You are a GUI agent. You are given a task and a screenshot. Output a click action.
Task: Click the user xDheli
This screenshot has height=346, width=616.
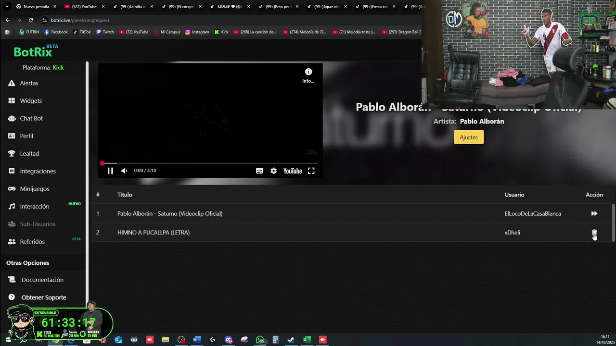(x=512, y=233)
